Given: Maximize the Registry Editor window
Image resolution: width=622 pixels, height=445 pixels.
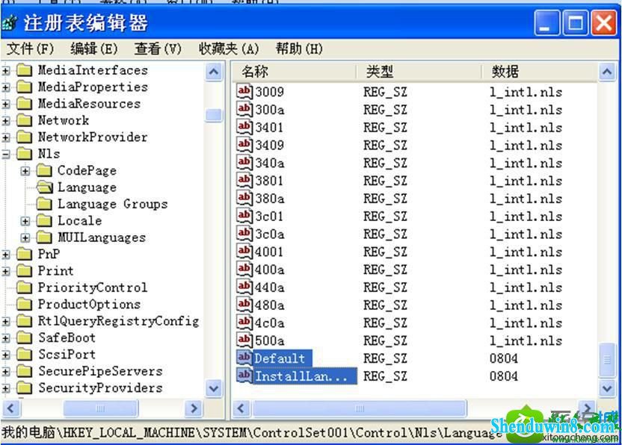Looking at the screenshot, I should [575, 22].
